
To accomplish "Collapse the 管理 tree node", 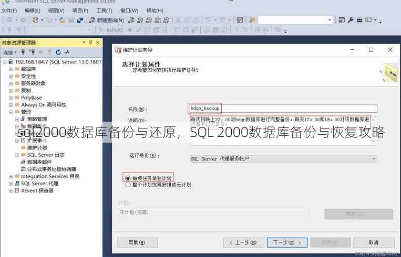I will (11, 112).
